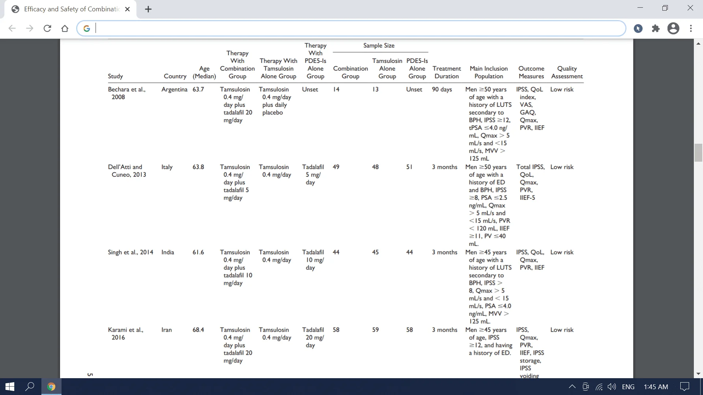
Task: Click the close tab X button
Action: pos(127,9)
